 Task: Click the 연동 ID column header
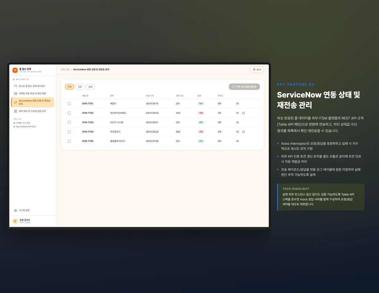click(x=85, y=96)
